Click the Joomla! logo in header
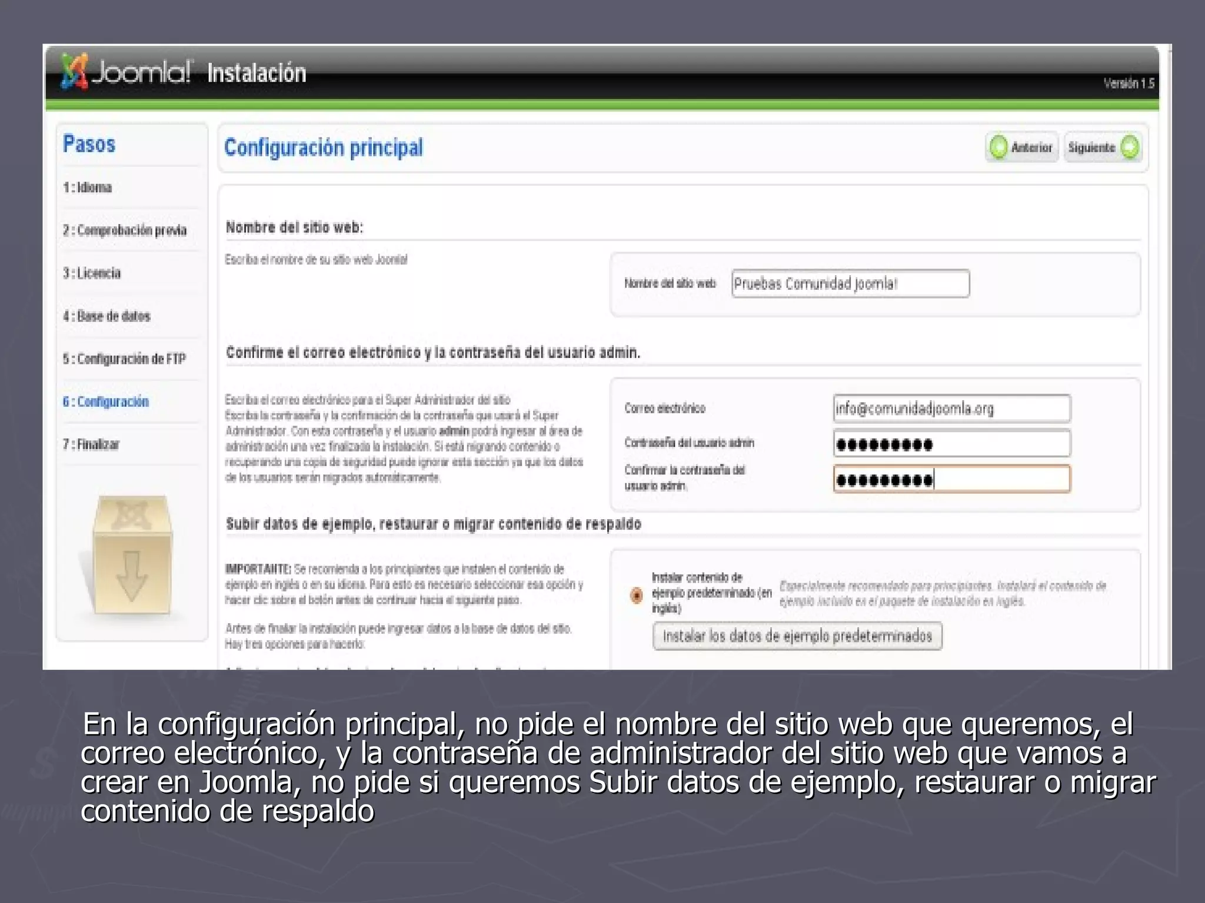This screenshot has width=1205, height=903. click(126, 73)
